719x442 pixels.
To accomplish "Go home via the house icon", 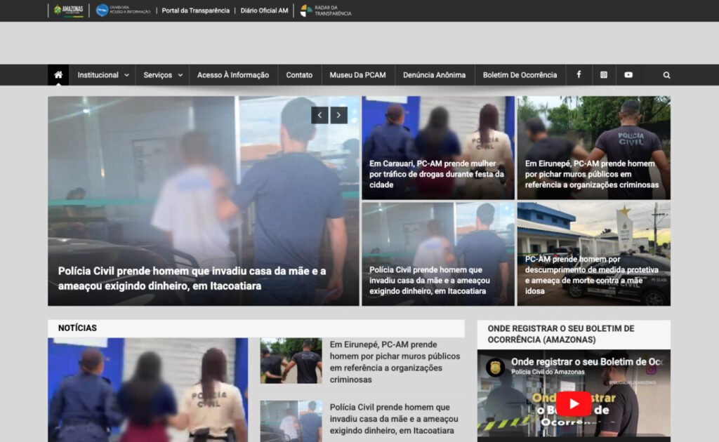I will coord(59,74).
